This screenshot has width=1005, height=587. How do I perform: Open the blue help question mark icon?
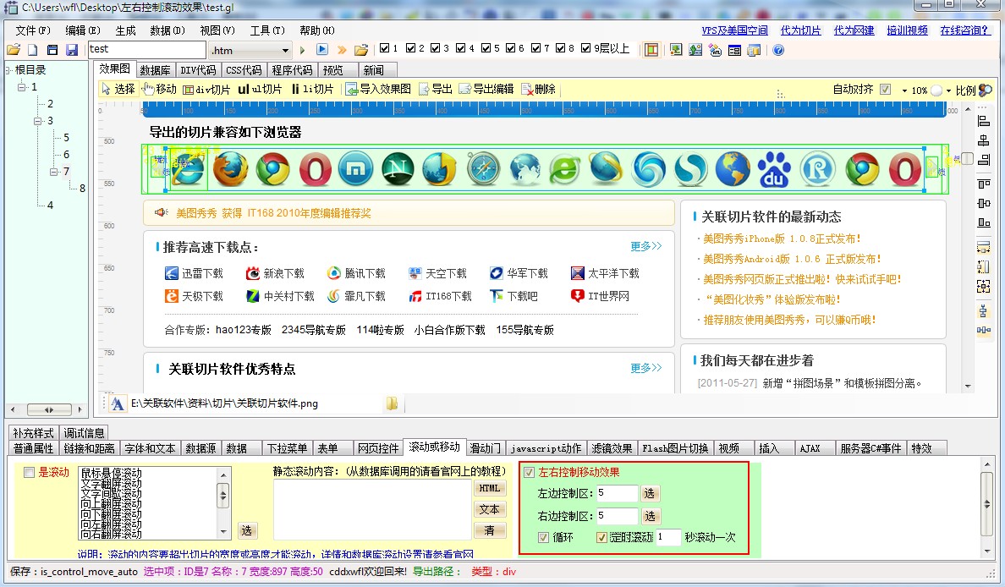tap(778, 50)
